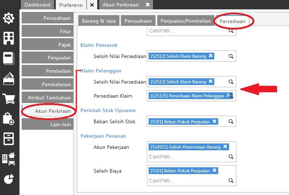Open search dropdown in Akun Pekerjaan field

[231, 157]
